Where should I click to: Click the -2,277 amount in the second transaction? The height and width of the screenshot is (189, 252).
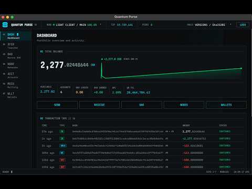pyautogui.click(x=194, y=139)
